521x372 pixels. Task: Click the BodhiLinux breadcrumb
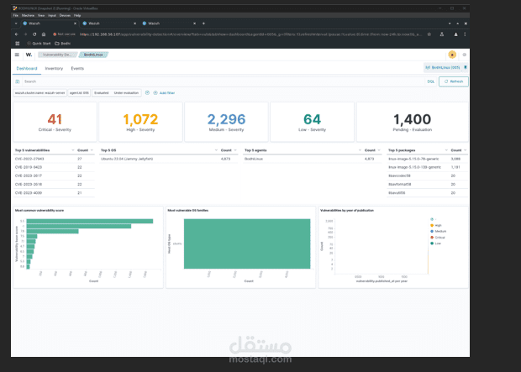[93, 55]
